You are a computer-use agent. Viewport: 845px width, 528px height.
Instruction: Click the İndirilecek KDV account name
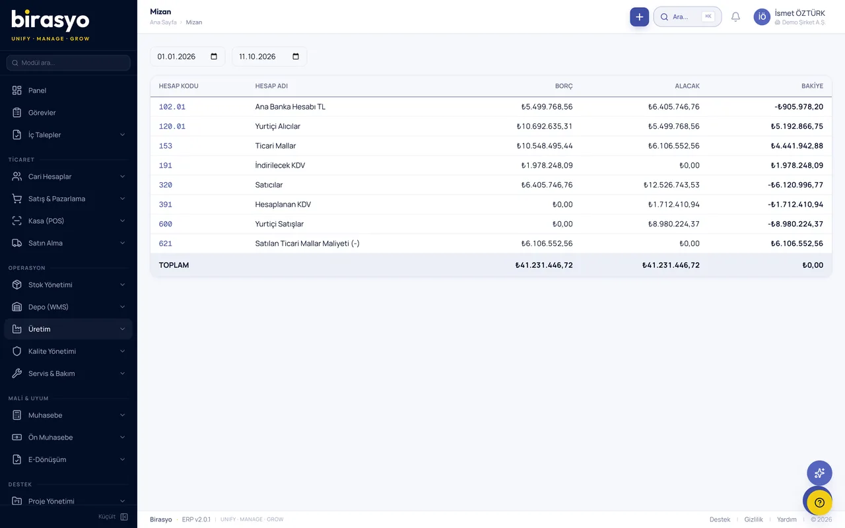click(x=281, y=165)
